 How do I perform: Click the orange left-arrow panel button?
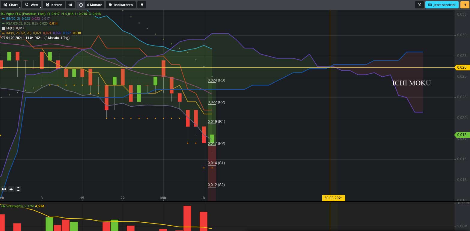(465, 5)
